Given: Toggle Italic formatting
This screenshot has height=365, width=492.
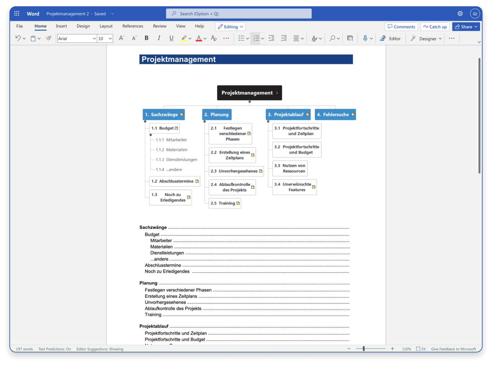Looking at the screenshot, I should [x=159, y=38].
